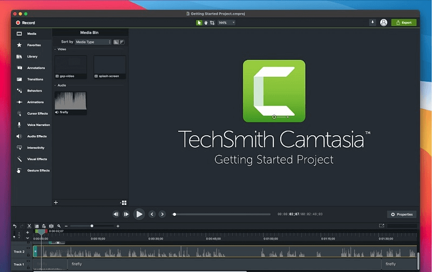Select the crop tool
The height and width of the screenshot is (272, 432).
[212, 23]
